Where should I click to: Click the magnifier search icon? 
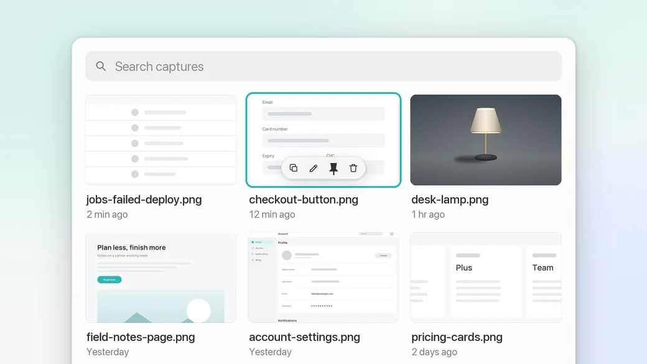[101, 66]
